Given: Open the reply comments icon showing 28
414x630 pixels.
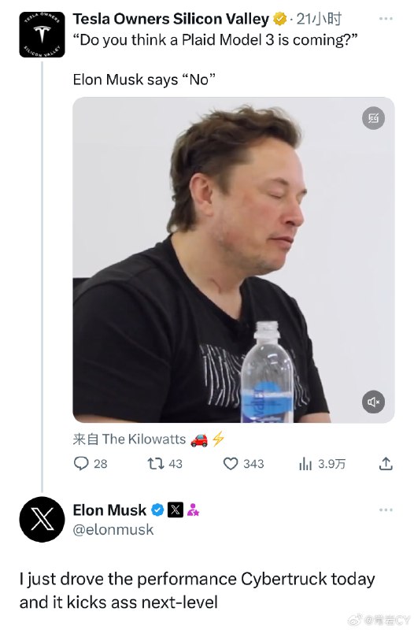Looking at the screenshot, I should pos(91,464).
